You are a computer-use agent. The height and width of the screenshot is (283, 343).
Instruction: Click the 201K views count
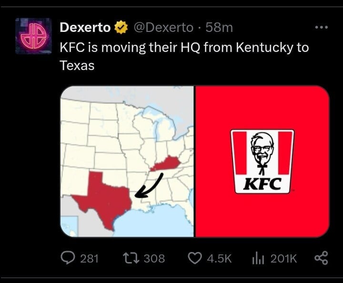283,258
